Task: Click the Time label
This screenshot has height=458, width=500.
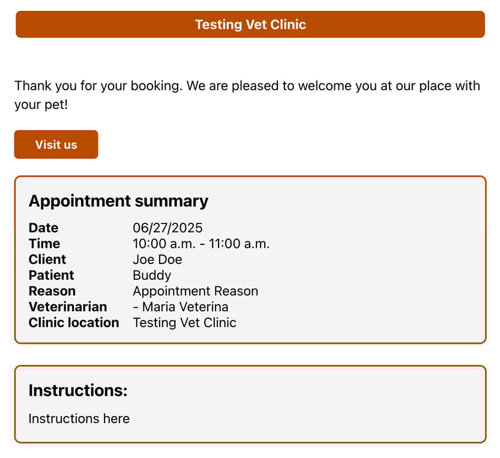Action: point(44,244)
